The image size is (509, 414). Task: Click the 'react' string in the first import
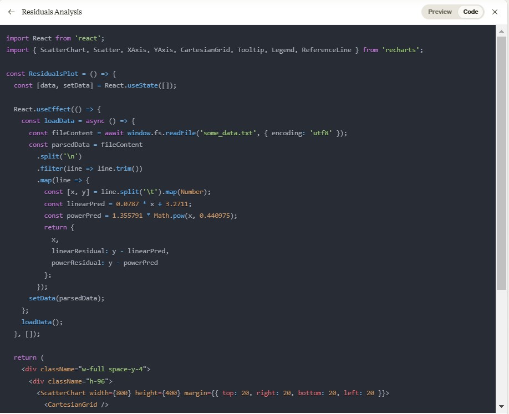tap(88, 38)
